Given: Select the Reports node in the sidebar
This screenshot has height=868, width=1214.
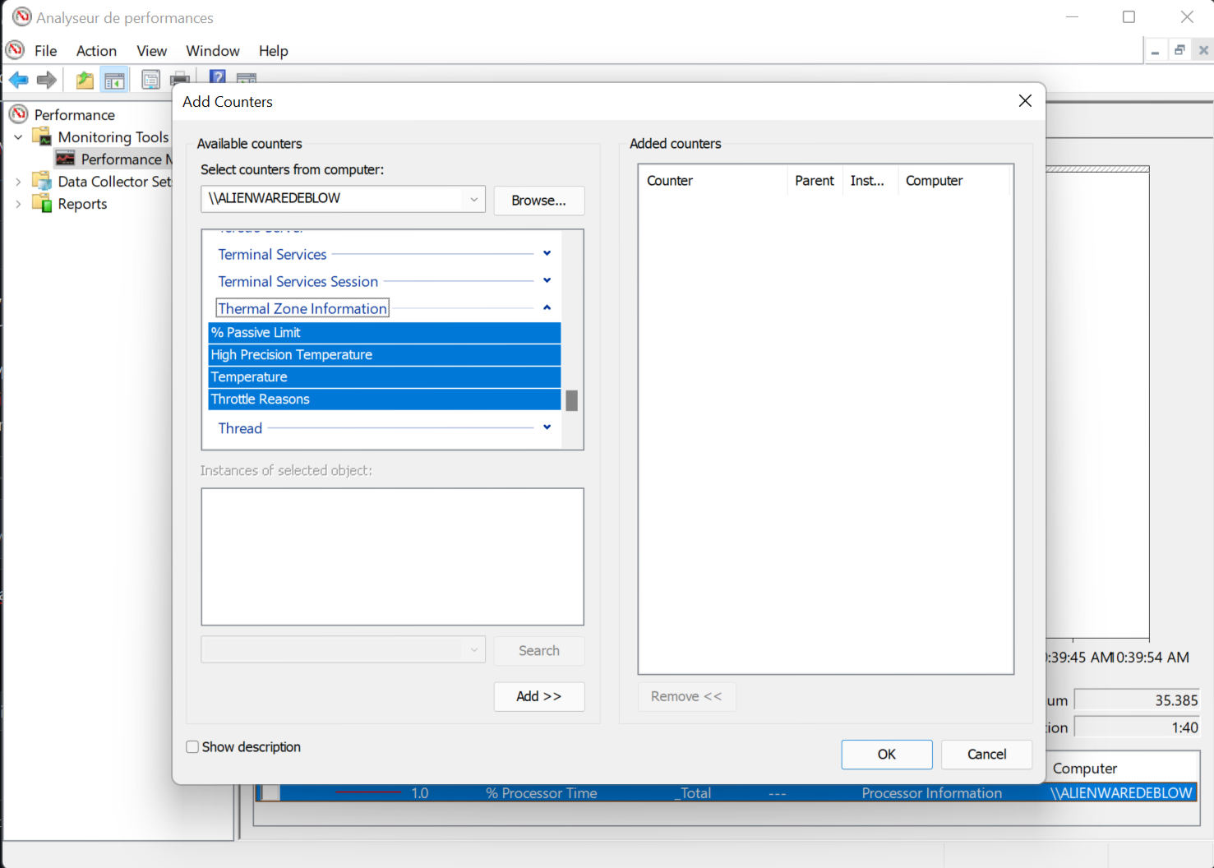Looking at the screenshot, I should (81, 203).
